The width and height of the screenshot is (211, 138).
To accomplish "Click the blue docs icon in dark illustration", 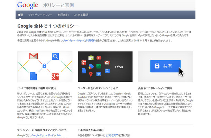I will pyautogui.click(x=84, y=71).
